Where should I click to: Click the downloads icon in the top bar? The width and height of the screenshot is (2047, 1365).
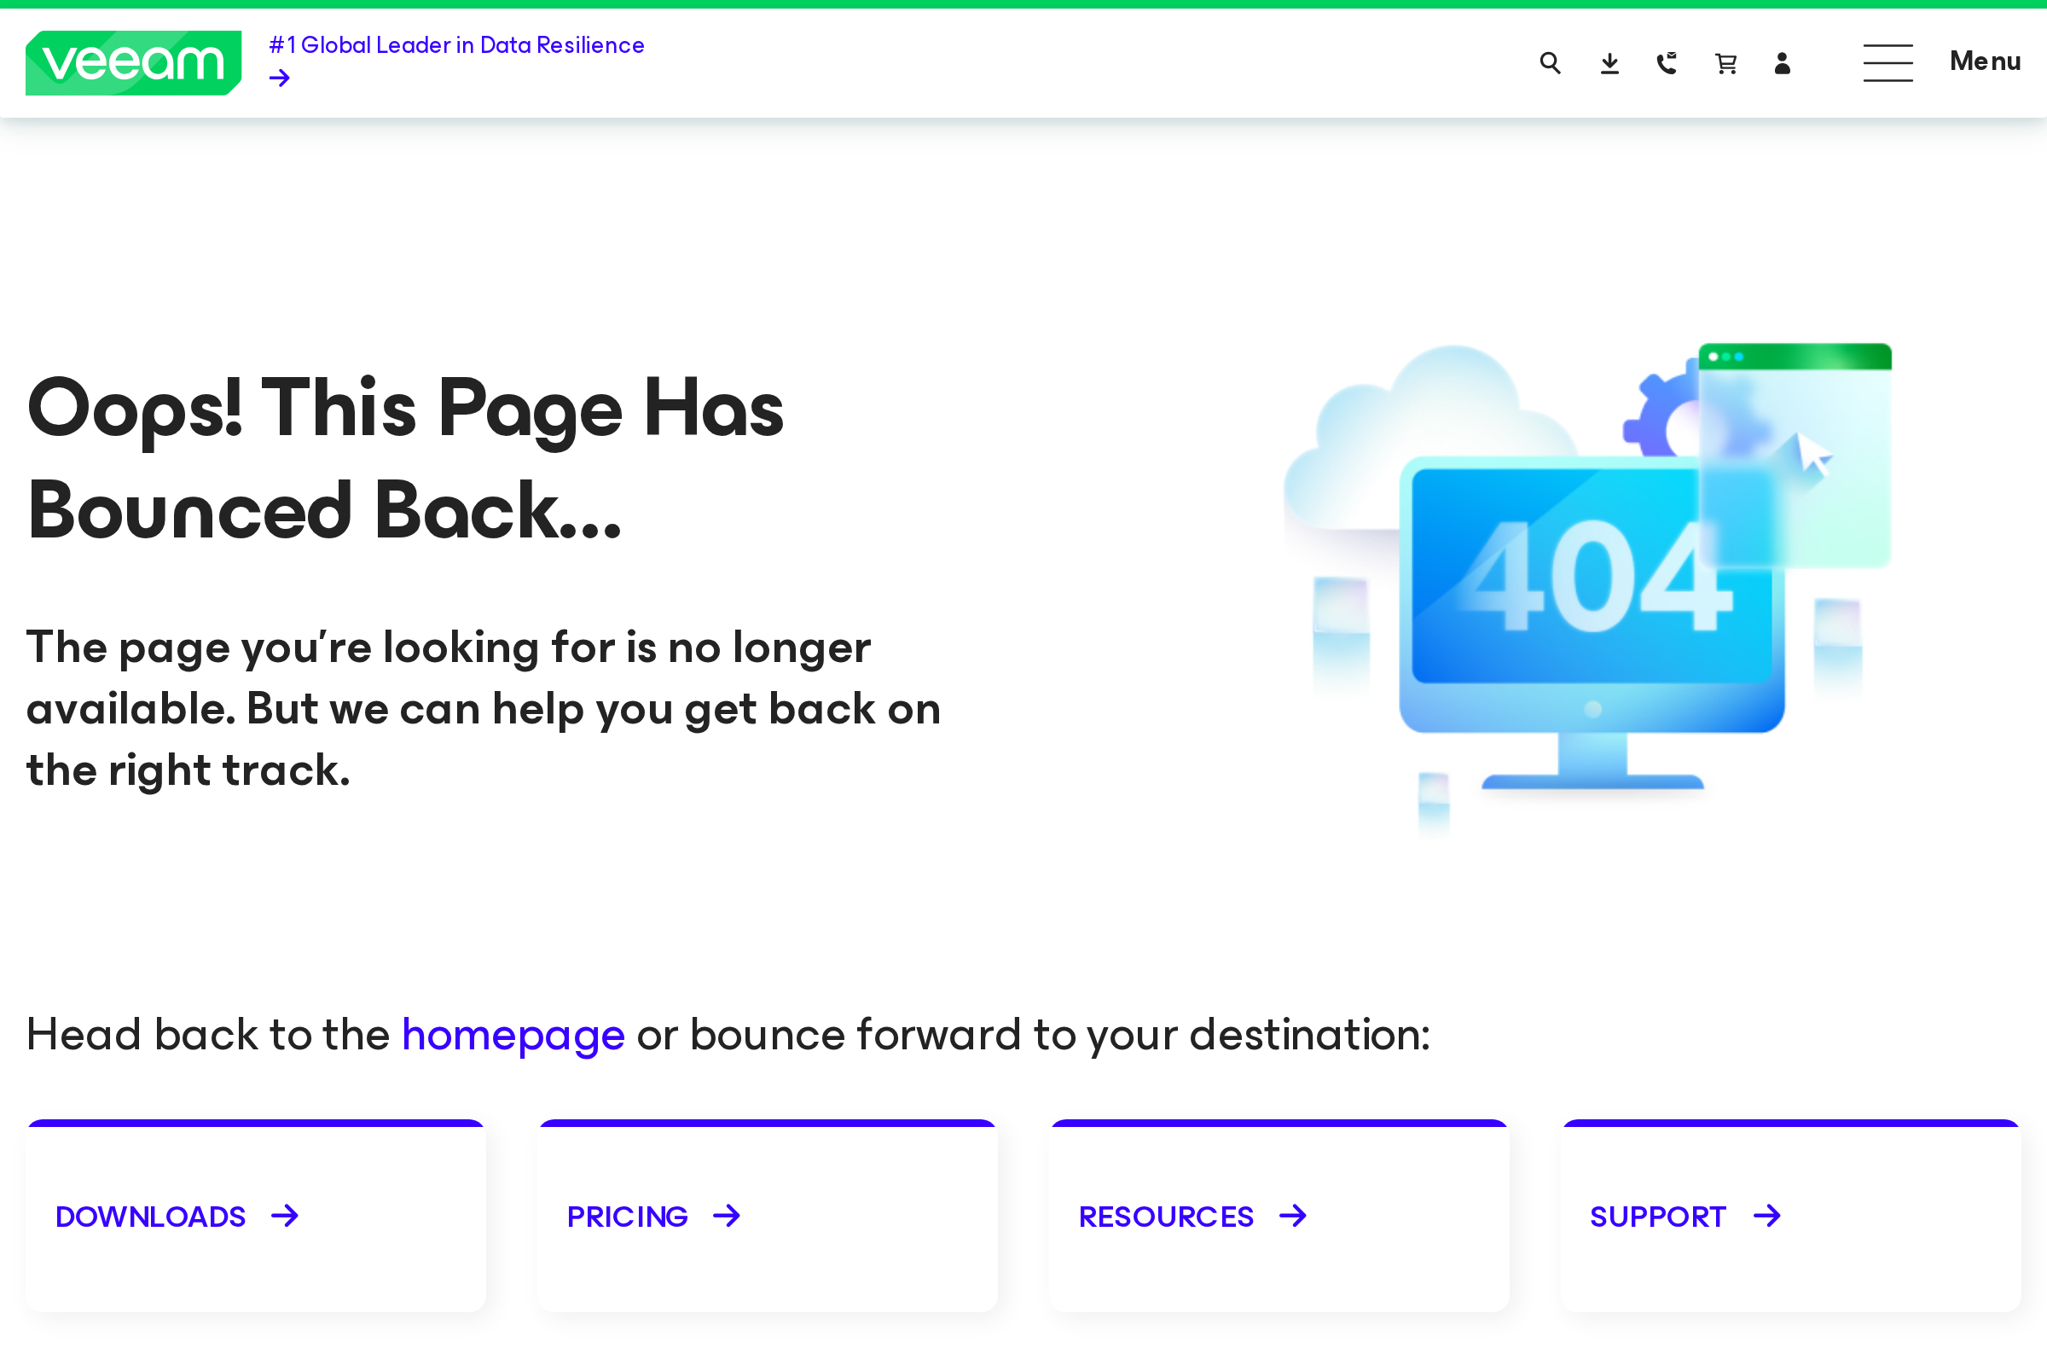coord(1609,62)
